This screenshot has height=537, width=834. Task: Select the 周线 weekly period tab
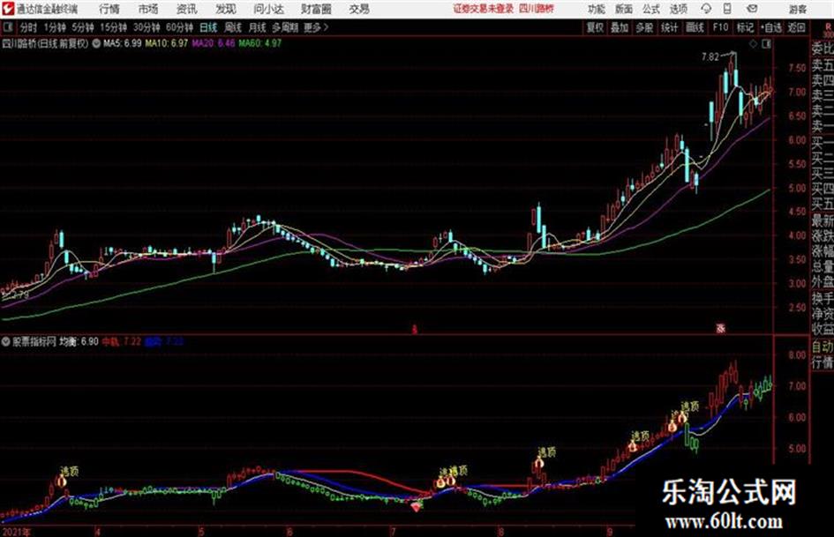(x=233, y=27)
